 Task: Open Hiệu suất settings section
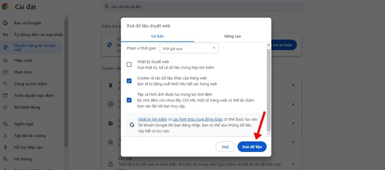point(23,61)
